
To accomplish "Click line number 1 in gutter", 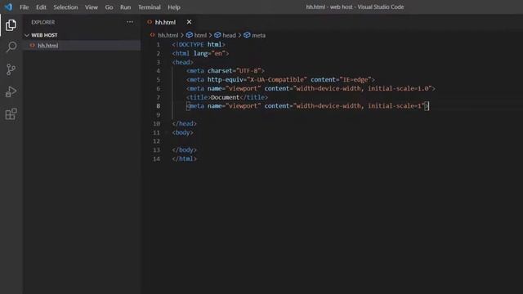I will [x=158, y=44].
